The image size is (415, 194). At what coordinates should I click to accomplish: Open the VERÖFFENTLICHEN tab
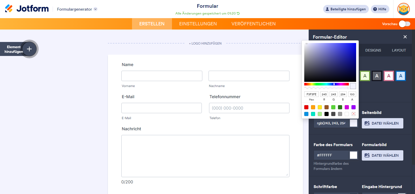[253, 24]
